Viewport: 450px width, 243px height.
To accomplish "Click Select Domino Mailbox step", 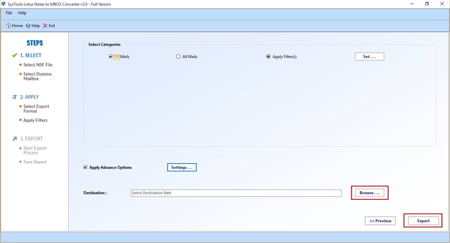I will pyautogui.click(x=38, y=76).
